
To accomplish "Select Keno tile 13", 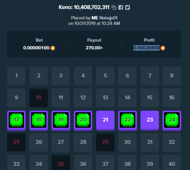I will pyautogui.click(x=105, y=98).
